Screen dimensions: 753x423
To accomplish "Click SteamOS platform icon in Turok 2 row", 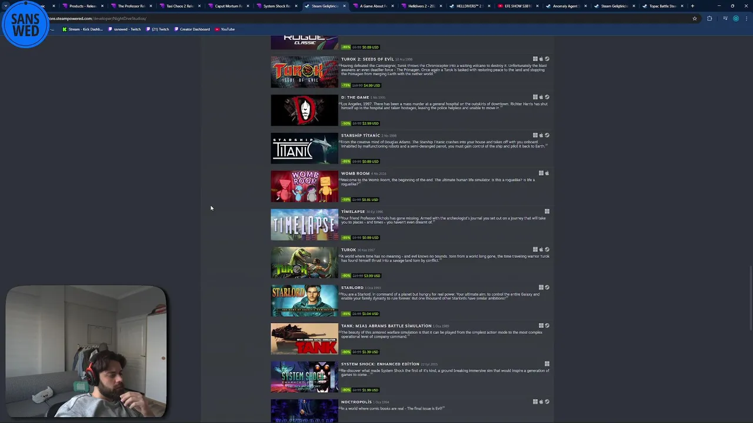I will click(547, 59).
